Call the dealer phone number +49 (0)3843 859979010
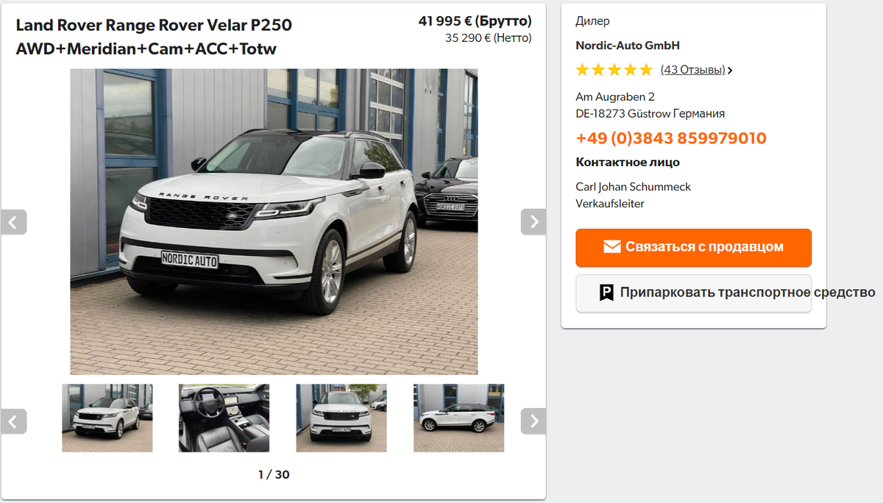883x503 pixels. 671,138
